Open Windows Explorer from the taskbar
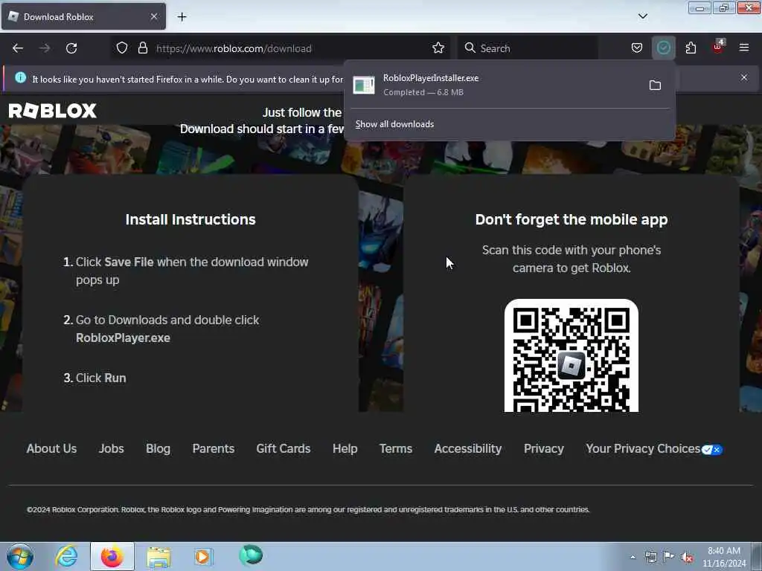 click(159, 556)
